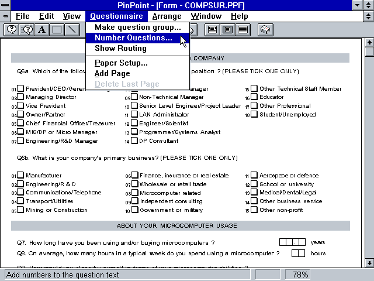Click the vertical scrollbar up arrow
The width and height of the screenshot is (374, 281).
point(369,43)
